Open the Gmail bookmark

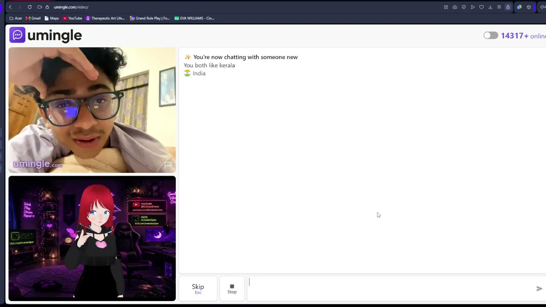33,18
